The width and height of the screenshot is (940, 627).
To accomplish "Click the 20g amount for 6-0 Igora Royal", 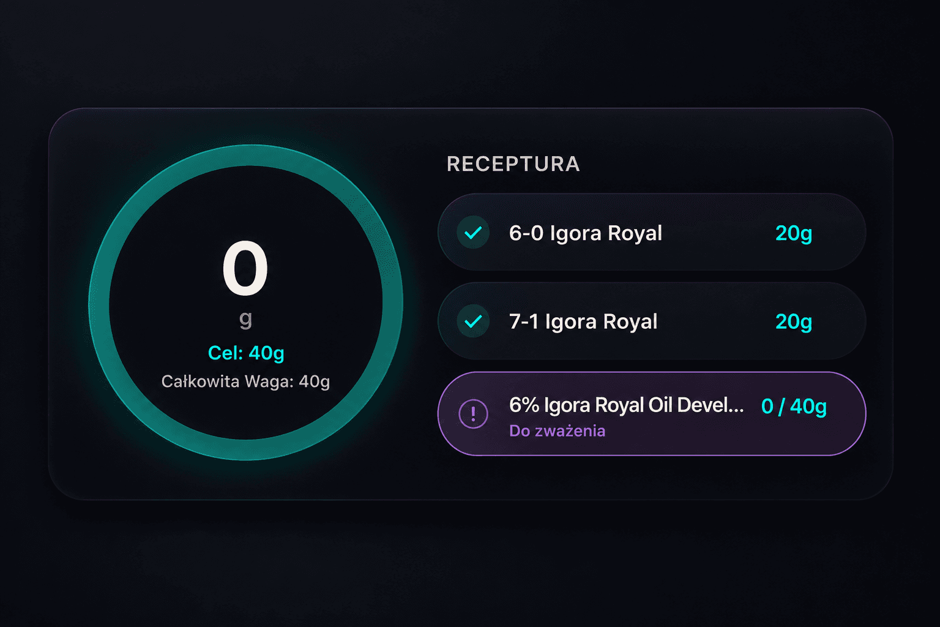I will 794,233.
